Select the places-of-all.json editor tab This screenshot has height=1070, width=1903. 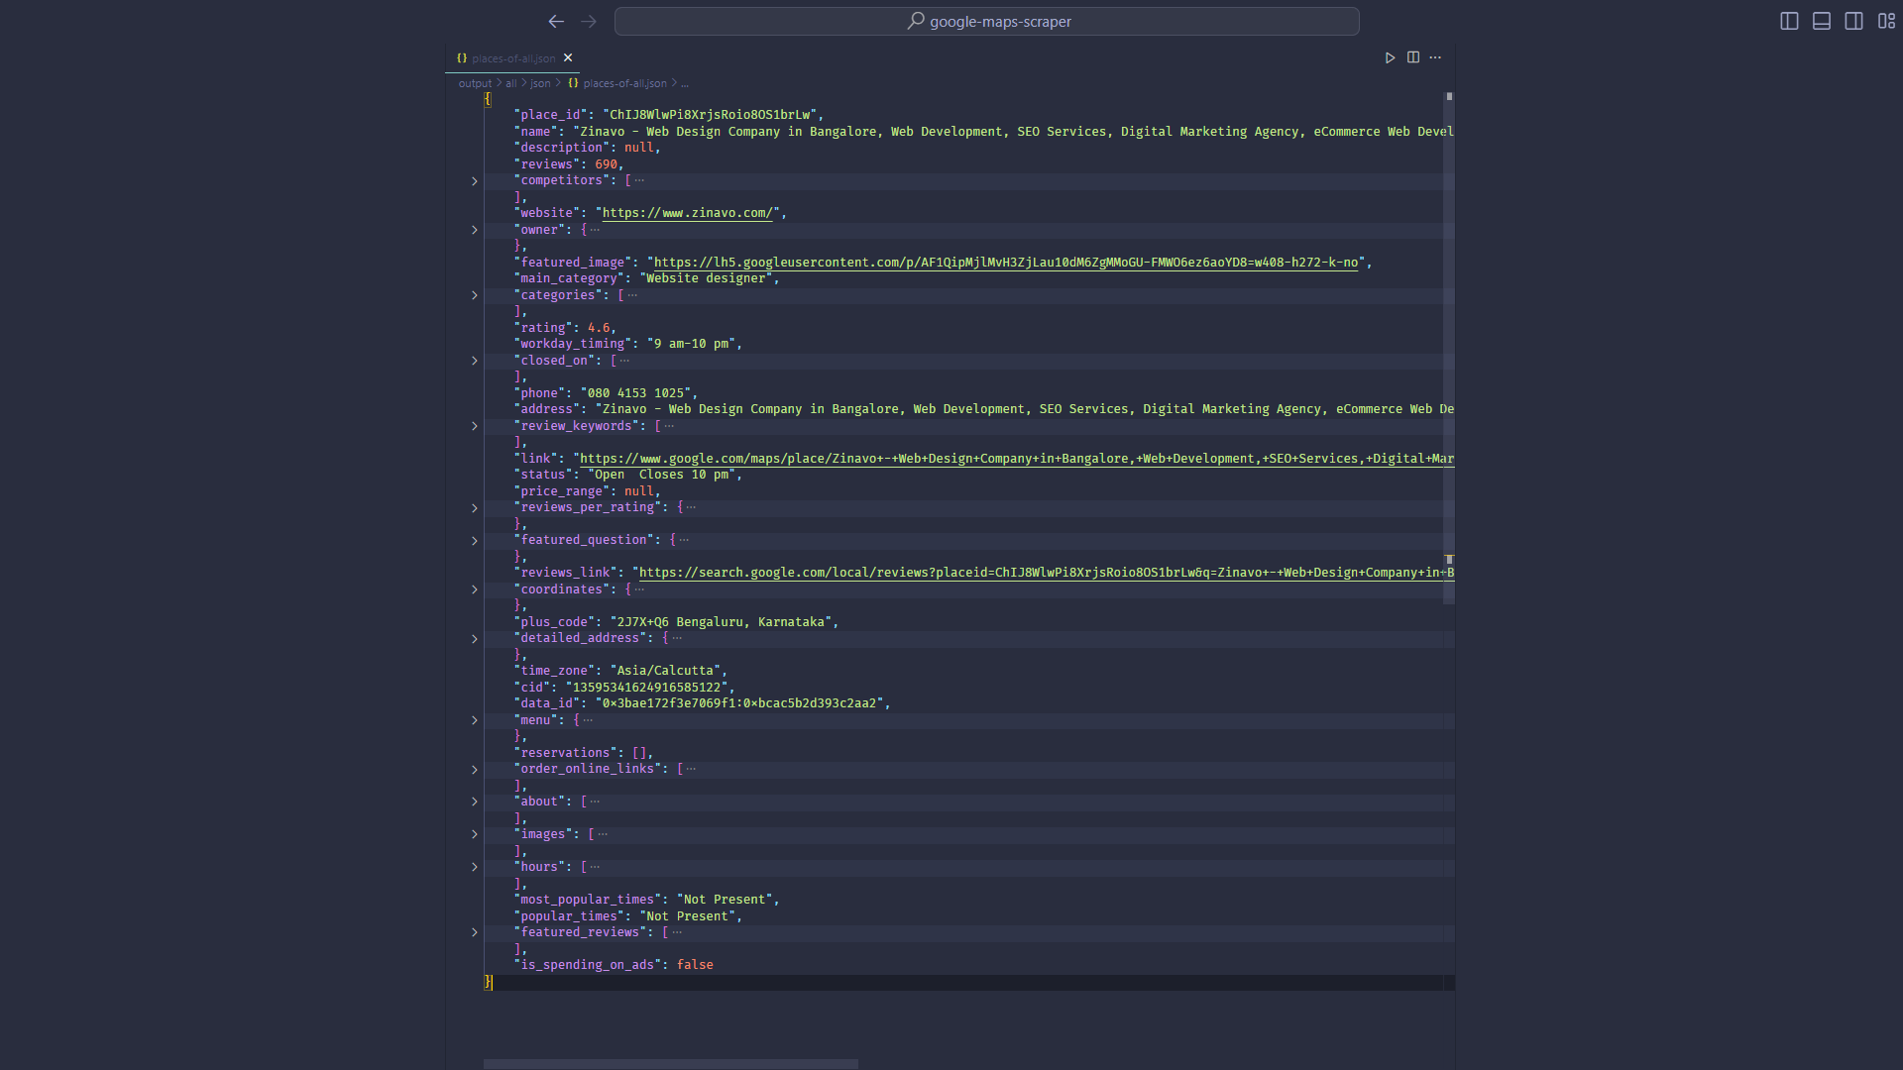[x=512, y=58]
